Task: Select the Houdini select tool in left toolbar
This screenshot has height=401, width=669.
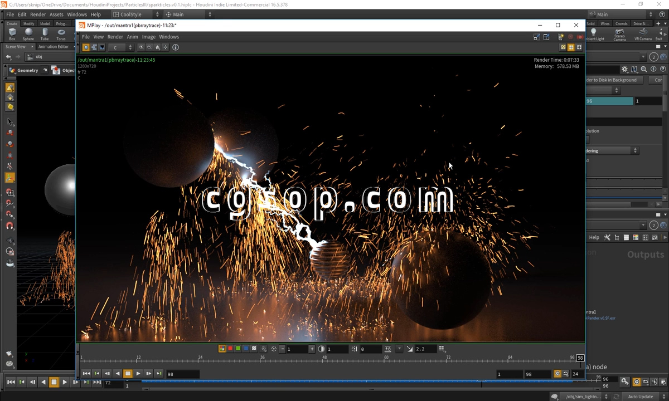Action: pos(10,123)
